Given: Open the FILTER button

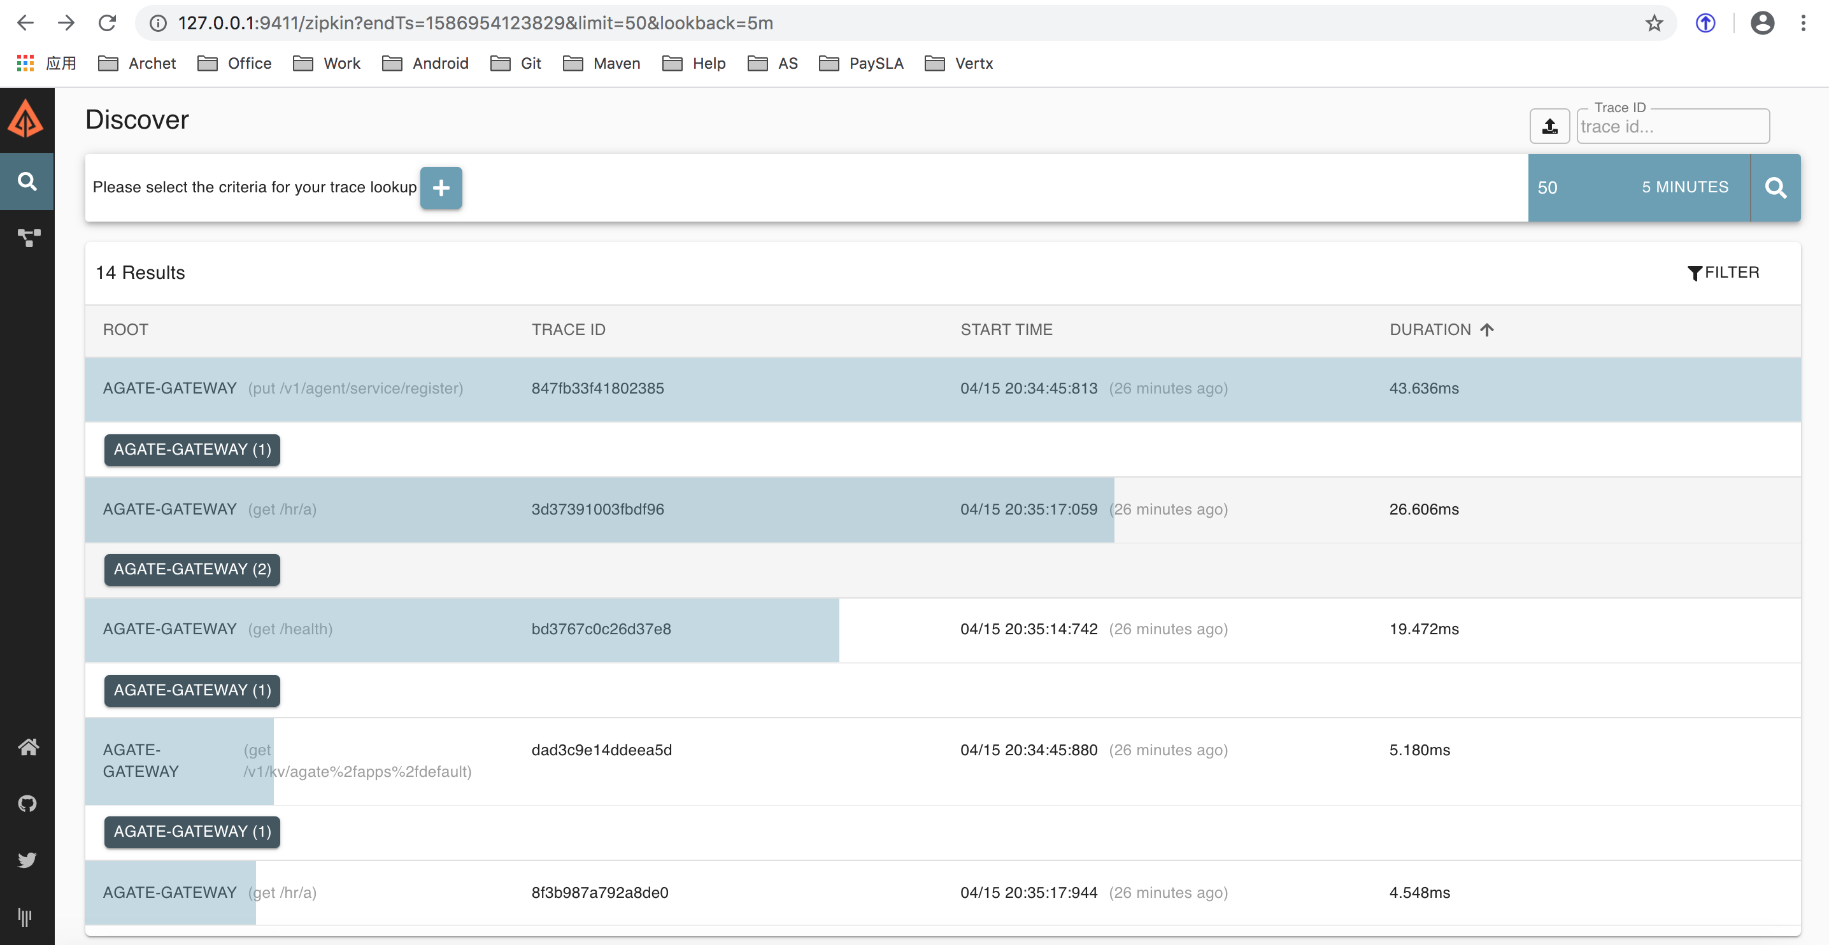Looking at the screenshot, I should pos(1723,273).
